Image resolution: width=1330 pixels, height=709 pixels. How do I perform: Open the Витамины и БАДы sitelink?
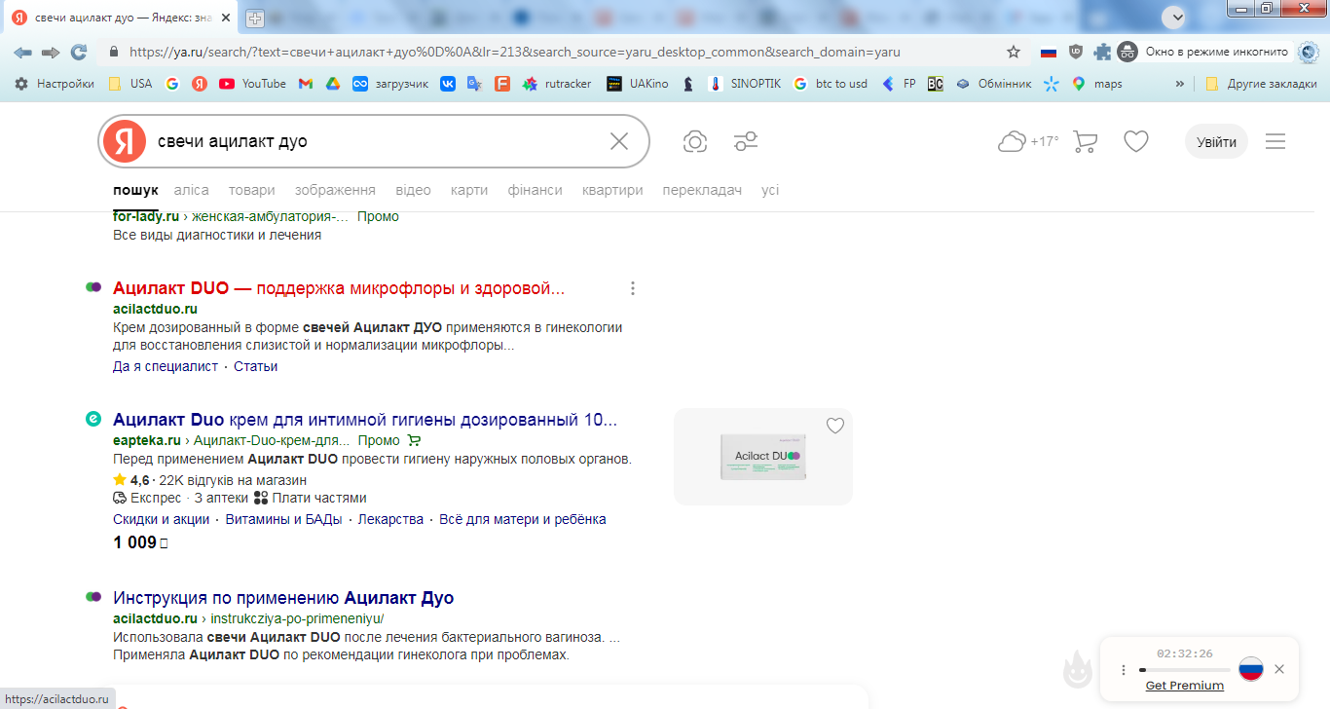tap(283, 519)
